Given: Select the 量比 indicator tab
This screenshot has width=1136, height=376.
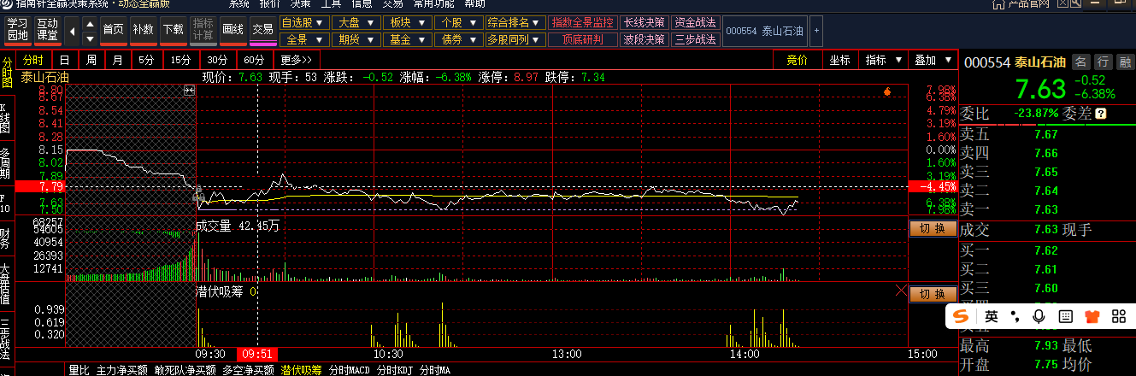Looking at the screenshot, I should point(79,370).
